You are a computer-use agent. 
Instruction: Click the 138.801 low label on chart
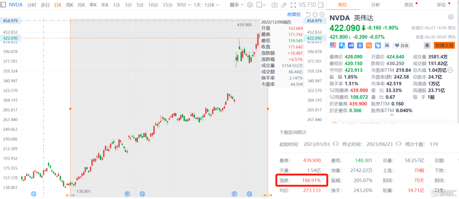coord(84,191)
